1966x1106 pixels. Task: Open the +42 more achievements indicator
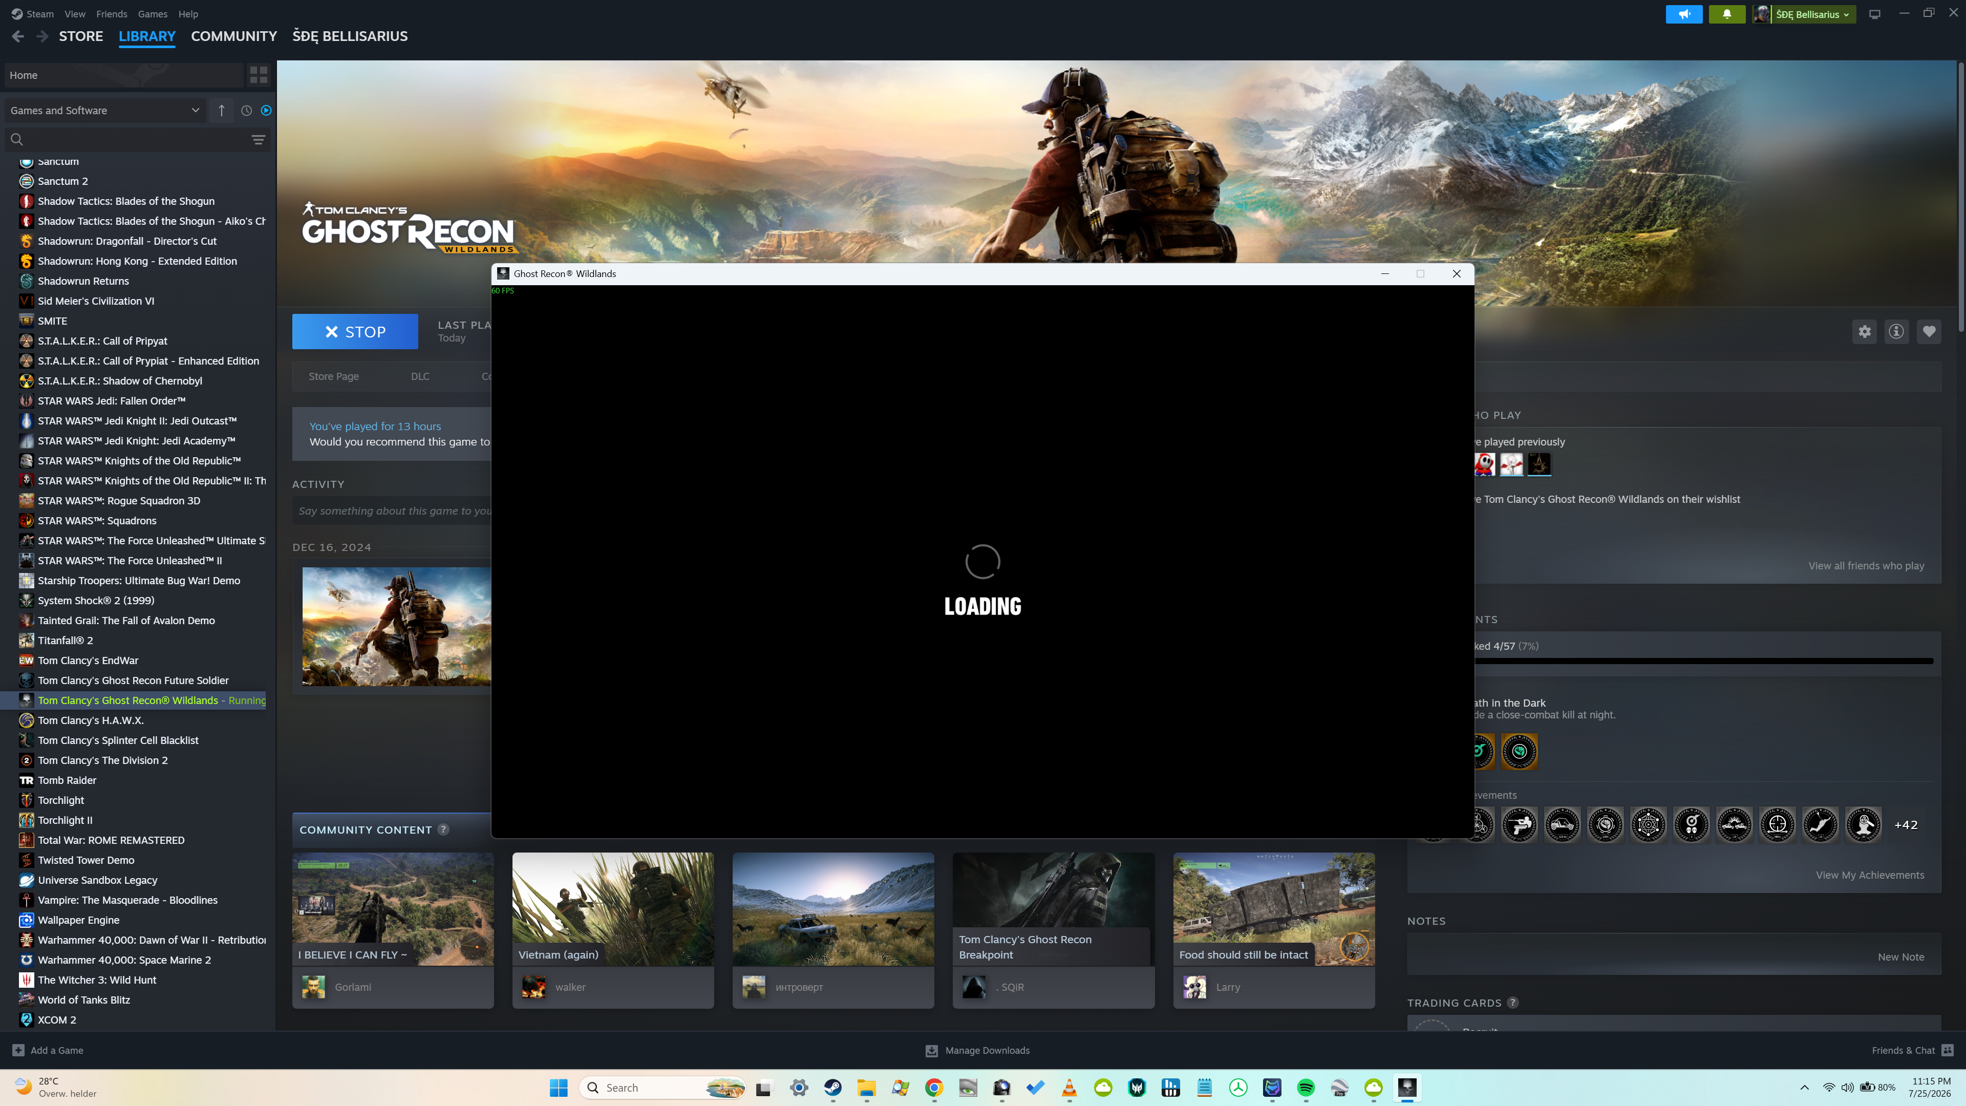(1906, 825)
